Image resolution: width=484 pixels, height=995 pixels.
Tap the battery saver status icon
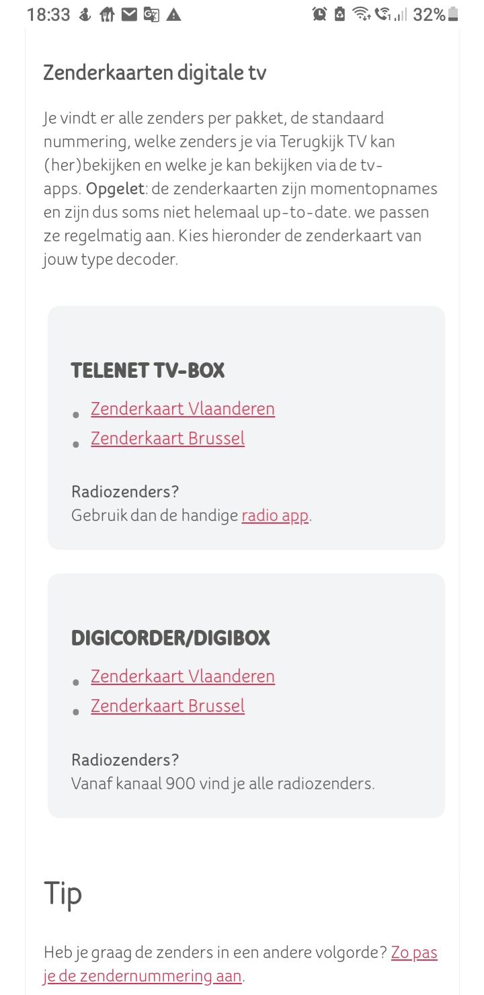[x=339, y=15]
